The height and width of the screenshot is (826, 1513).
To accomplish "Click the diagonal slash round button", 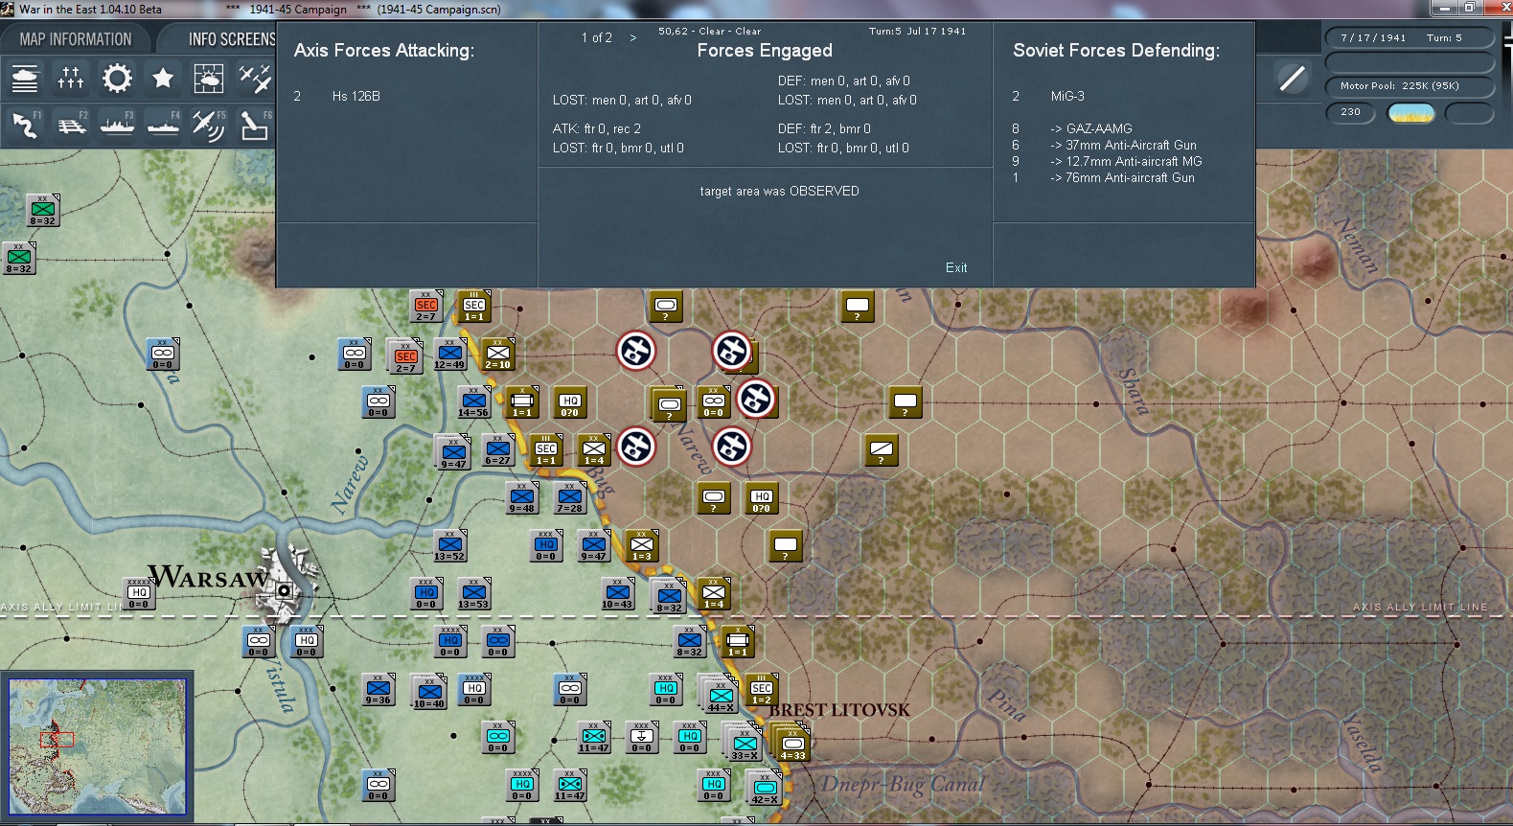I will point(1293,78).
